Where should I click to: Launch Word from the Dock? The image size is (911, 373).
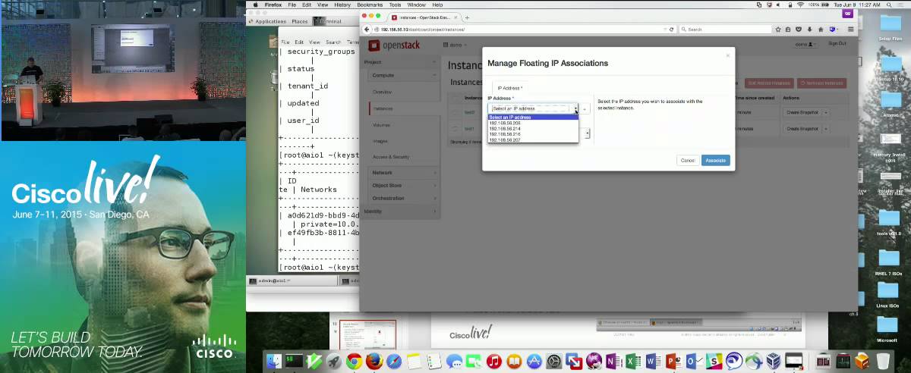(x=652, y=361)
